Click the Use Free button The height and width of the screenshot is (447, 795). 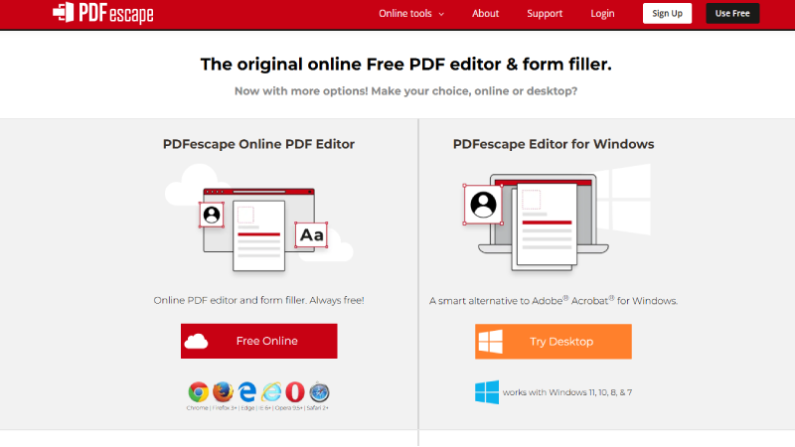point(732,13)
